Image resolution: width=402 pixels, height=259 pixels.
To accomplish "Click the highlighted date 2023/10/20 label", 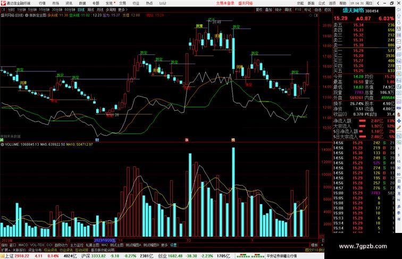I will point(105,240).
